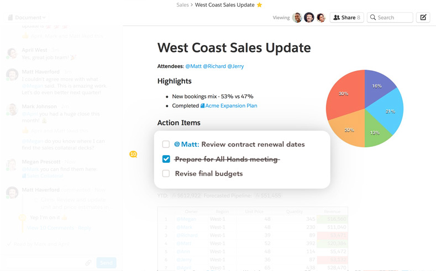The image size is (436, 271).
Task: Click the third viewer avatar
Action: click(x=321, y=18)
